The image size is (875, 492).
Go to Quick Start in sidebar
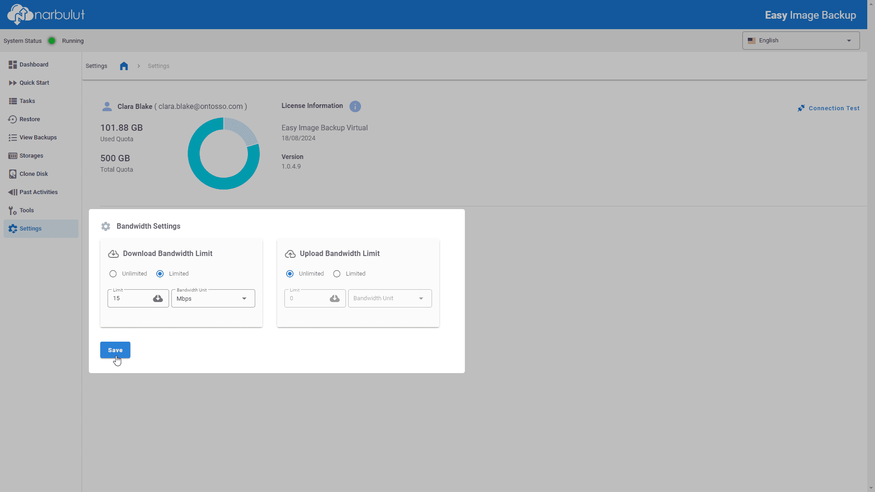click(41, 83)
